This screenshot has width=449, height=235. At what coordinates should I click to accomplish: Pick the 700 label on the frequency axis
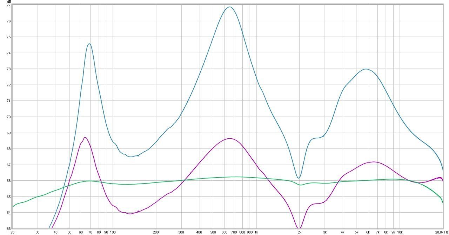click(x=234, y=232)
